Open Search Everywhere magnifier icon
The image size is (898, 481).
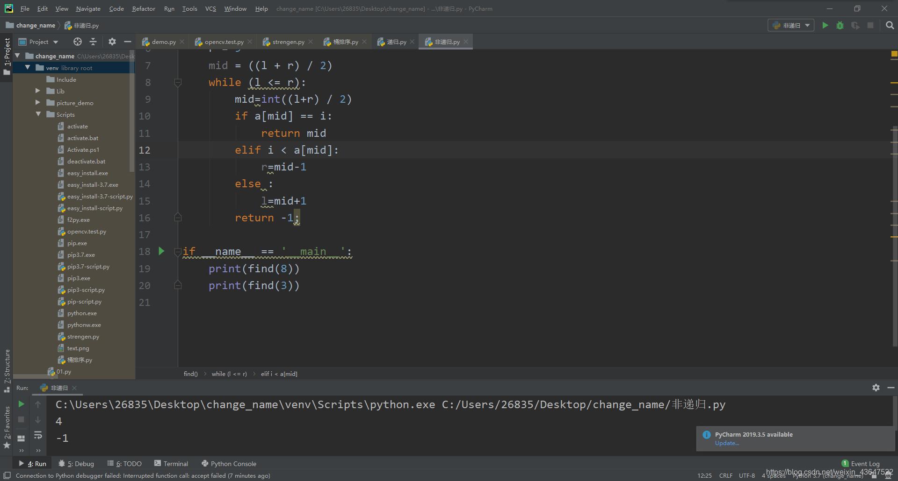coord(890,25)
